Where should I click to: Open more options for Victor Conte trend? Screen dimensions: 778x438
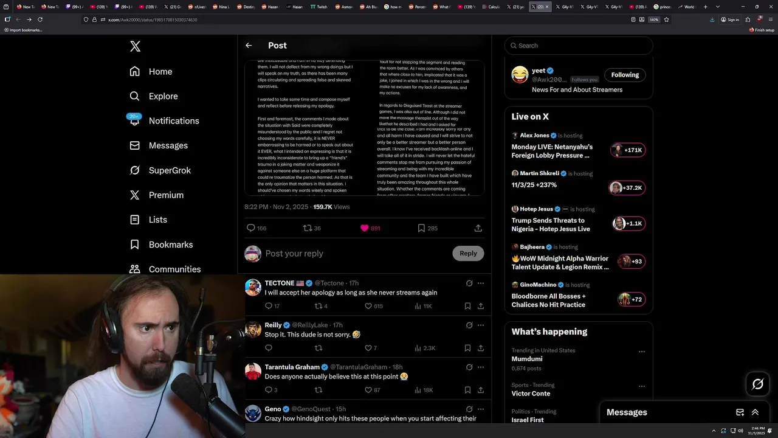coord(642,386)
